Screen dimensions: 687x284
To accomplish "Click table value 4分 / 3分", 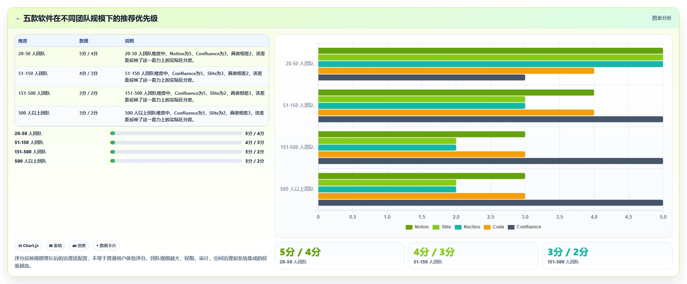I will pyautogui.click(x=88, y=74).
